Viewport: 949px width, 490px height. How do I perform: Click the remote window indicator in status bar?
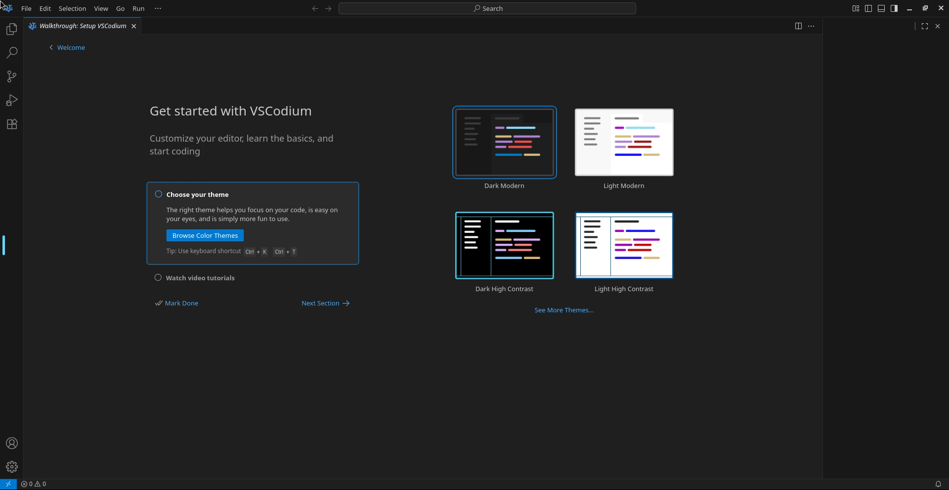[x=7, y=484]
